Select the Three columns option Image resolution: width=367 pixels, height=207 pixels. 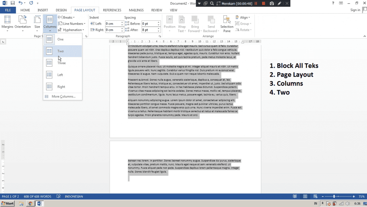point(61,63)
